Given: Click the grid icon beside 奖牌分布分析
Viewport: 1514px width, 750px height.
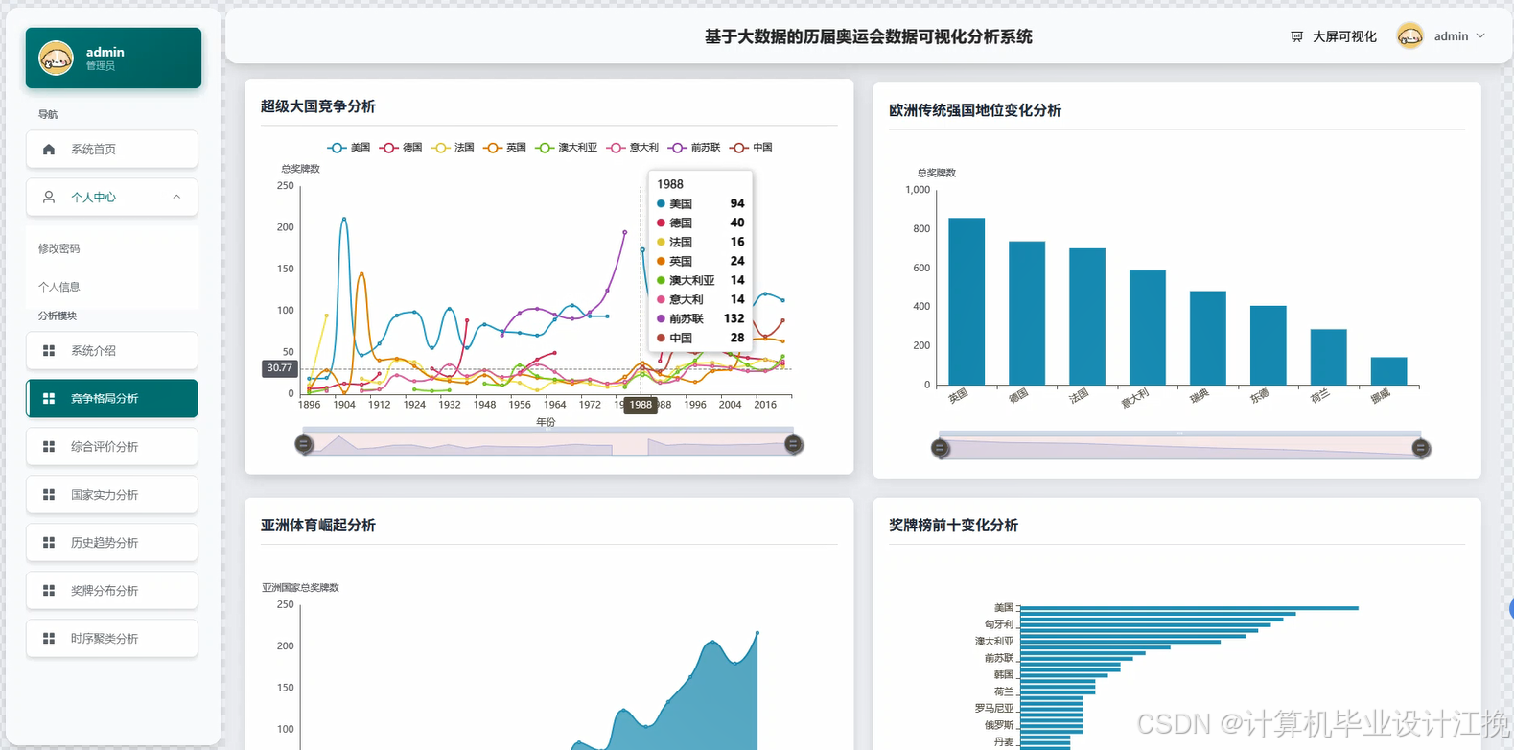Looking at the screenshot, I should (x=49, y=591).
